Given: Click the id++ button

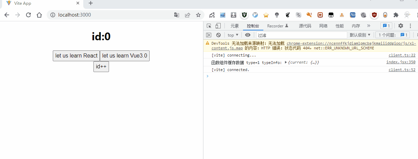Looking at the screenshot, I should [x=101, y=67].
